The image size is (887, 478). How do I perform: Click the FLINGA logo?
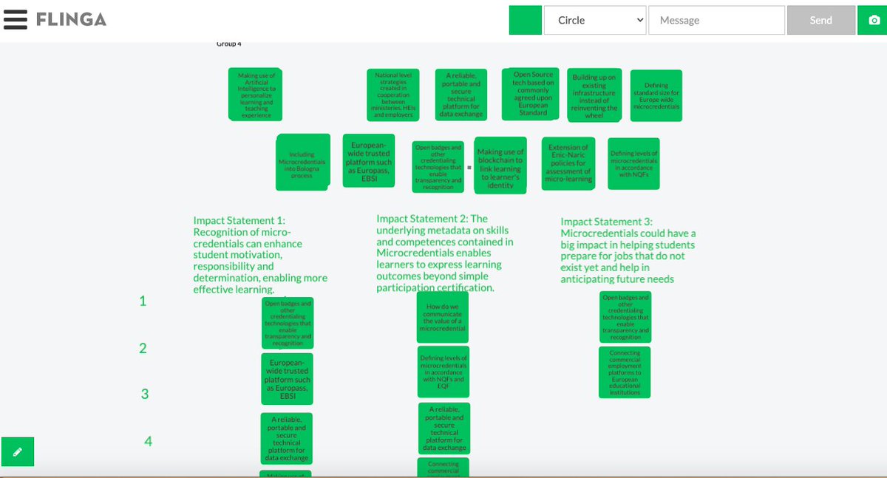coord(71,20)
